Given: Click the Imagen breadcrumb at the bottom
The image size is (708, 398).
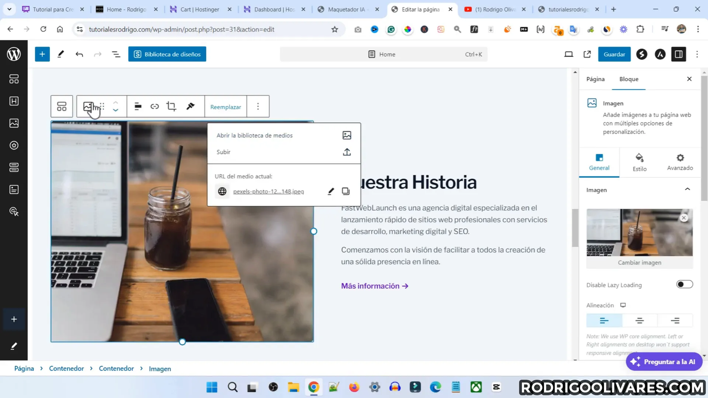Looking at the screenshot, I should click(160, 368).
